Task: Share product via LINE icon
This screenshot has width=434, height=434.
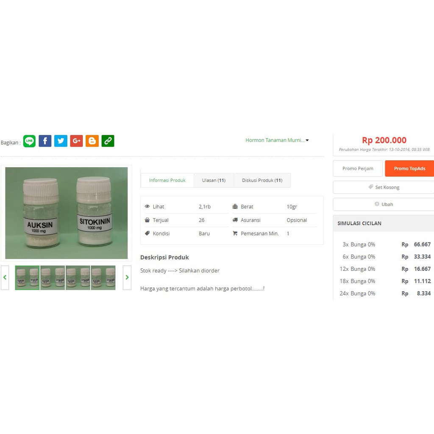Action: pyautogui.click(x=29, y=141)
